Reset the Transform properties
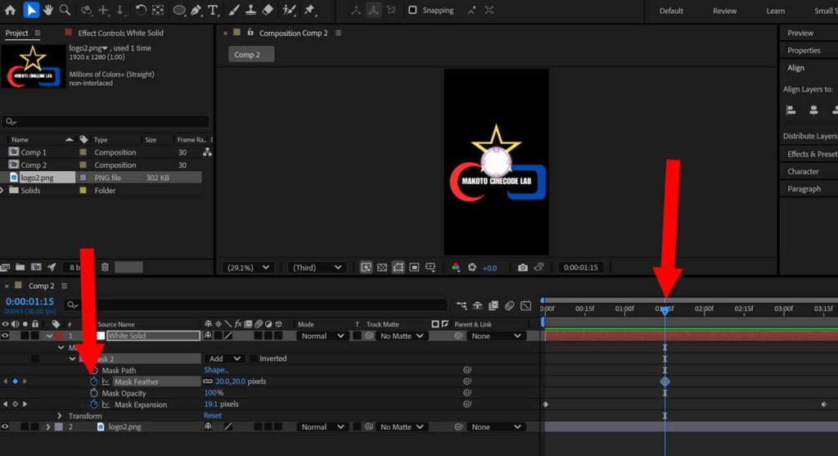The width and height of the screenshot is (838, 456). (x=212, y=415)
